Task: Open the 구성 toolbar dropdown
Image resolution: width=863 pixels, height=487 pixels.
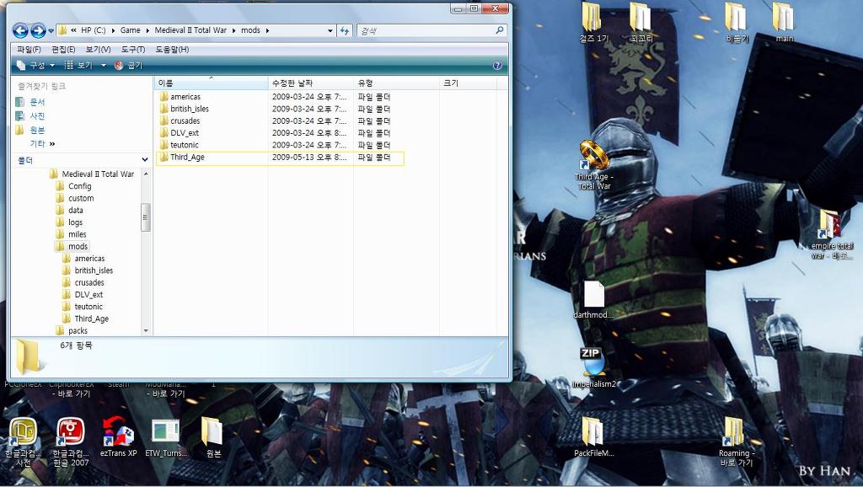Action: (x=35, y=66)
